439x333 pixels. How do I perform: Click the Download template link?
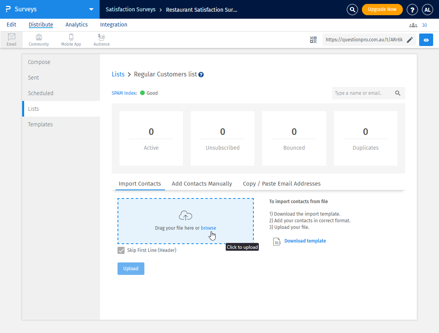tap(305, 241)
